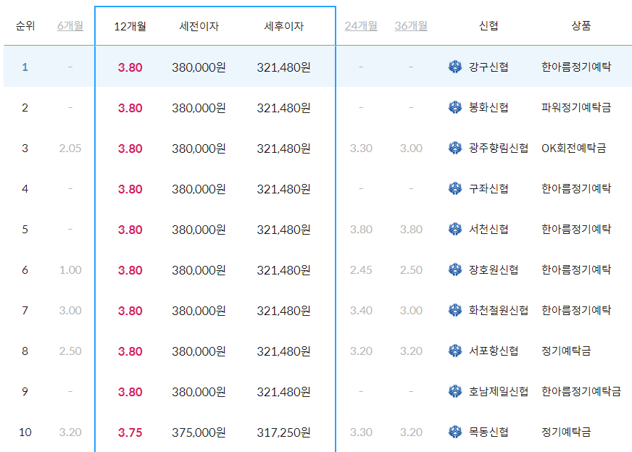Open 목동신협 credit union name

[488, 432]
